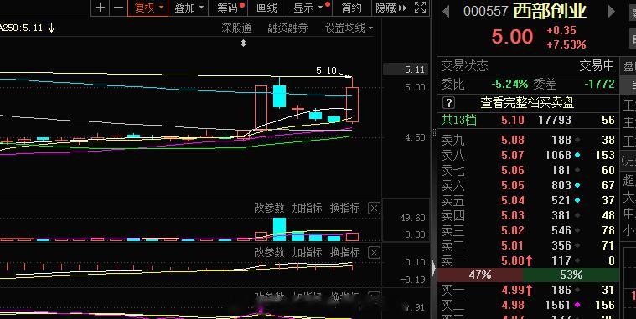Click the tallest cyan volume bar
636x319 pixels.
pos(279,229)
